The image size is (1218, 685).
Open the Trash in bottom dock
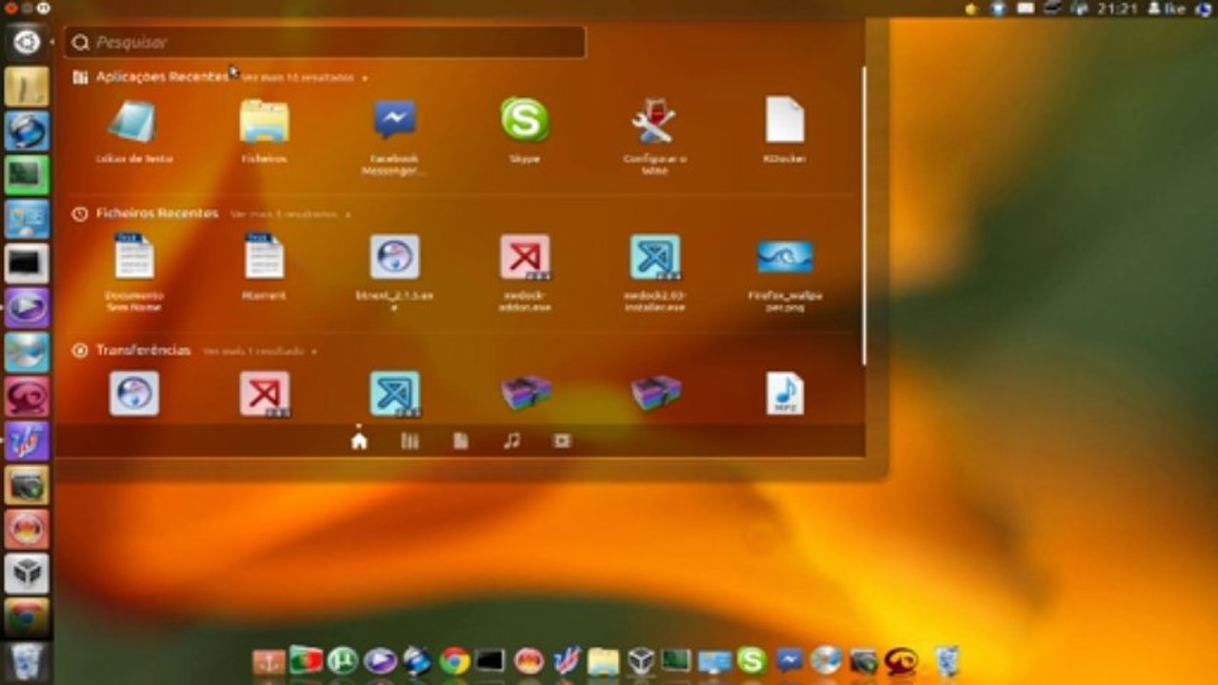tap(947, 660)
